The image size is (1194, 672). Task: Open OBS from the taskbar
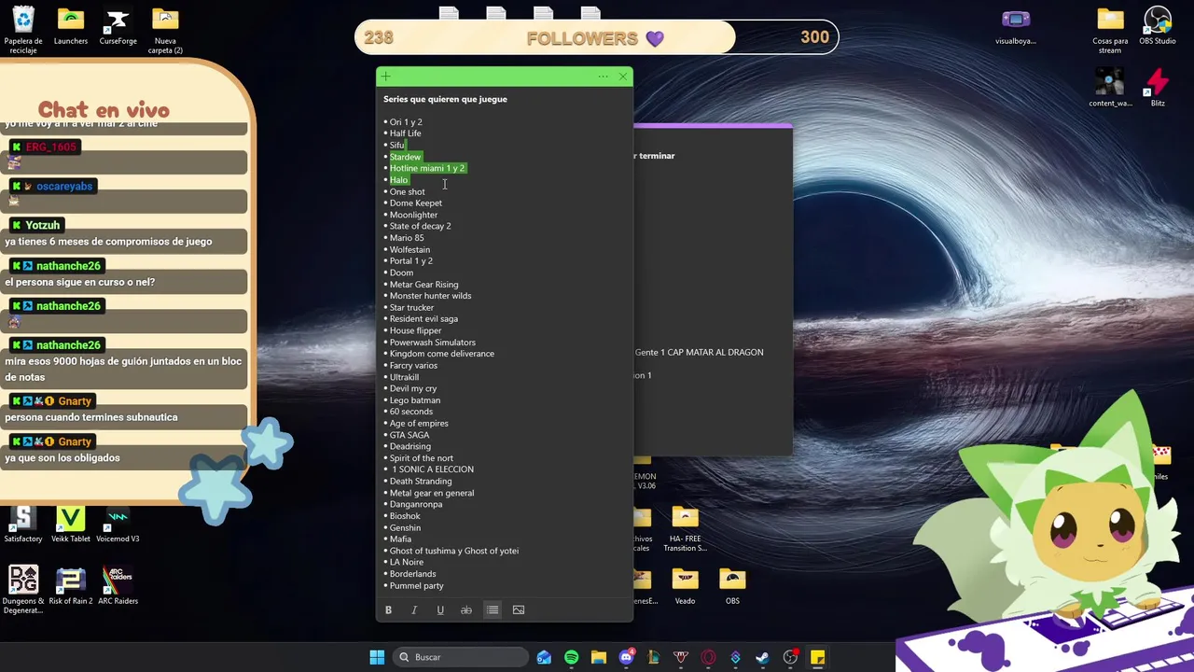(790, 657)
